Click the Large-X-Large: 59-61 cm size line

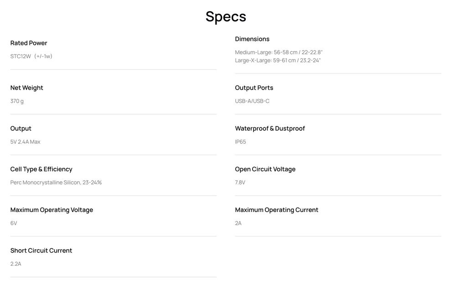pos(278,61)
